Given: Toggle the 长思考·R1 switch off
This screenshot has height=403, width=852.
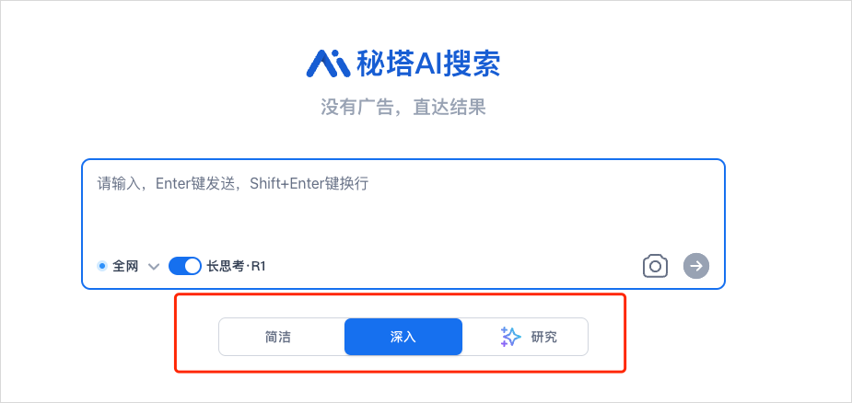Looking at the screenshot, I should point(185,266).
